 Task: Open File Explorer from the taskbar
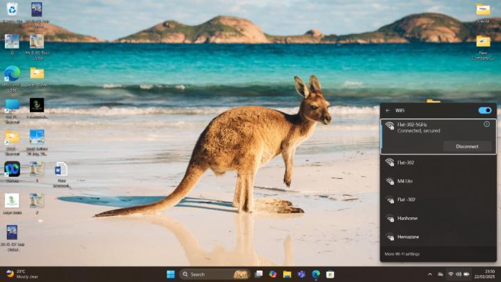pyautogui.click(x=287, y=274)
